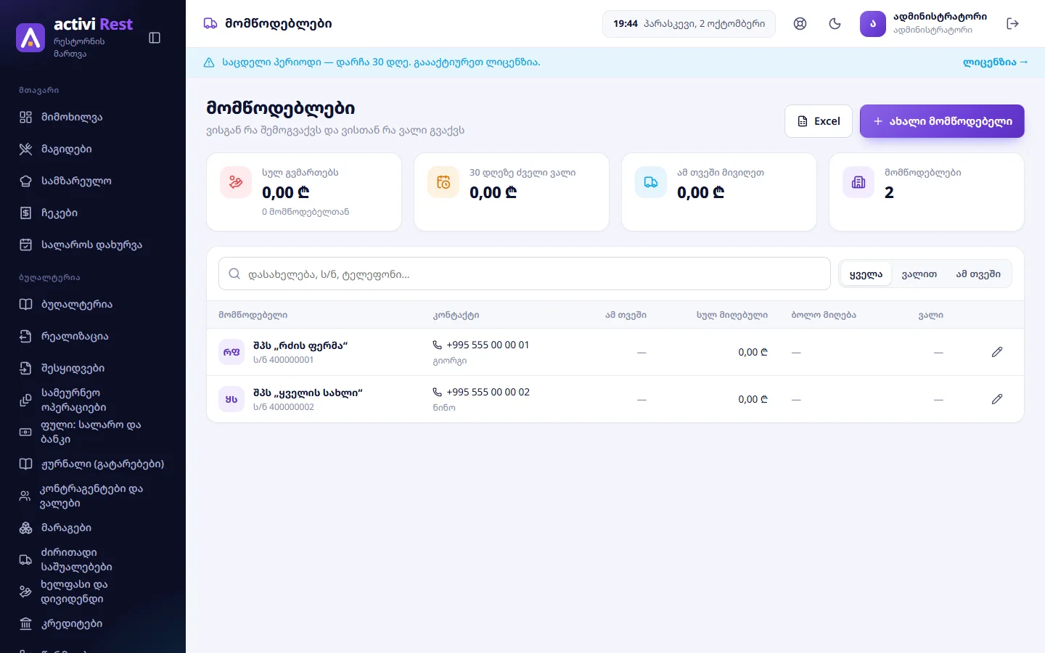The height and width of the screenshot is (653, 1045).
Task: Collapse the sidebar panel toggle icon
Action: click(155, 38)
